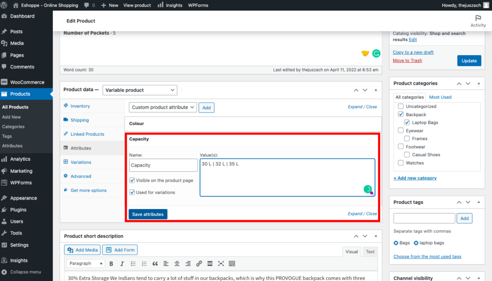The height and width of the screenshot is (281, 492).
Task: Click the attribute Name input field
Action: tap(163, 165)
